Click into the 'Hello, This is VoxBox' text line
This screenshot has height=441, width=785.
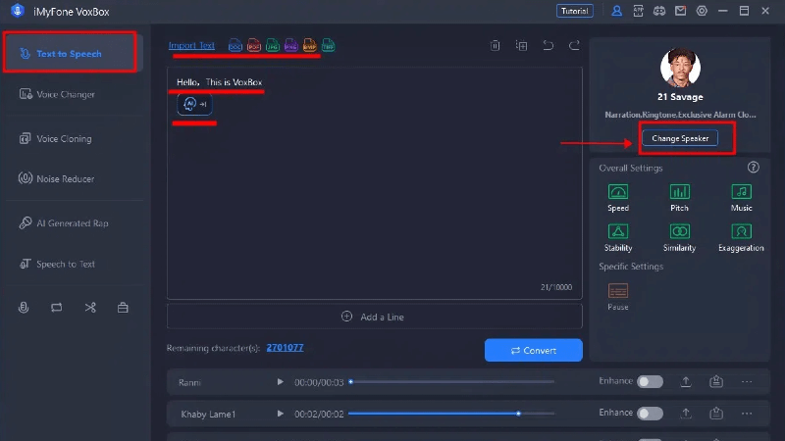219,82
